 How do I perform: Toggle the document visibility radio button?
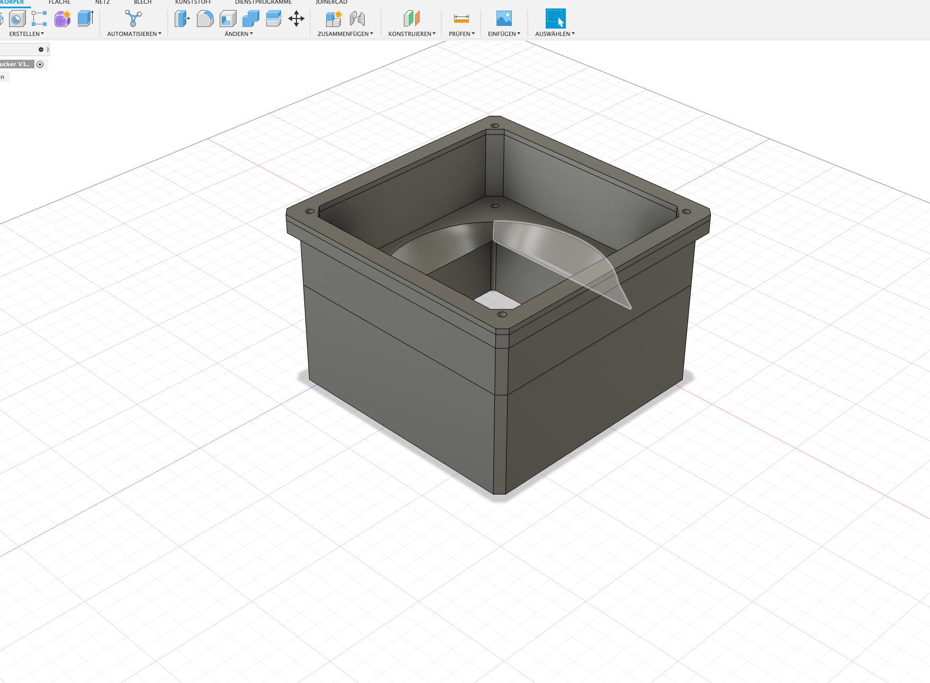[40, 64]
